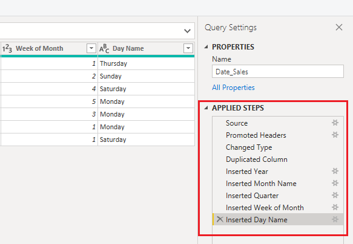Click the ABC data type icon of Day Name
353x244 pixels.
coord(104,48)
